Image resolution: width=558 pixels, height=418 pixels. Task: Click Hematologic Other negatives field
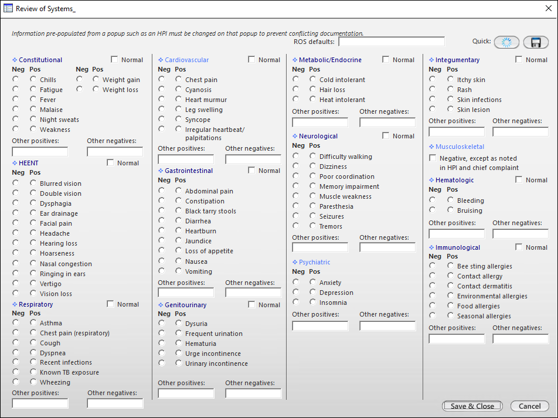point(520,233)
